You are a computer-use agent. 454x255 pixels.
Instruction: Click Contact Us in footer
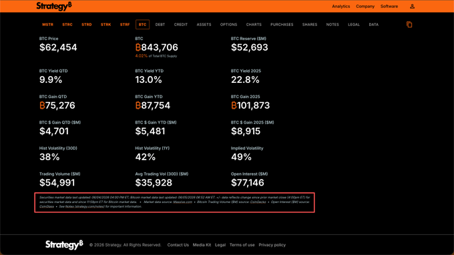(178, 245)
